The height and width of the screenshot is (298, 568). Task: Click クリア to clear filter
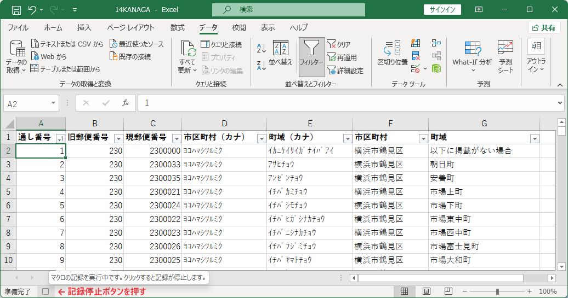pyautogui.click(x=339, y=44)
